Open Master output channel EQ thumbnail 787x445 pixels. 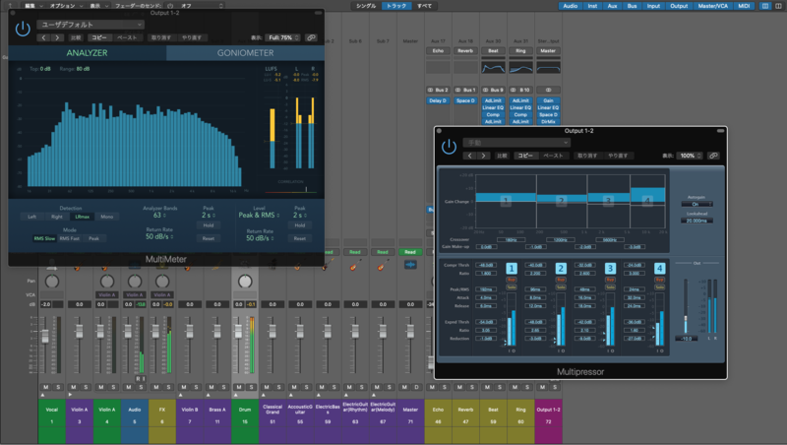[548, 67]
